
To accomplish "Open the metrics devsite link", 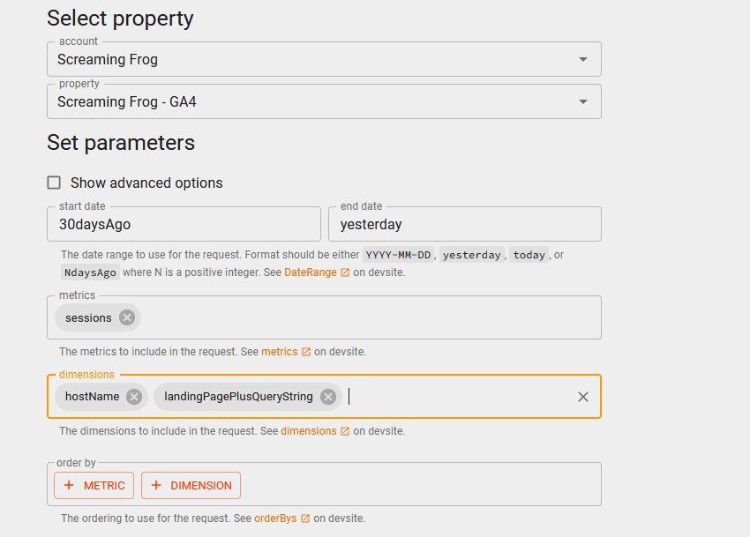I will click(279, 352).
